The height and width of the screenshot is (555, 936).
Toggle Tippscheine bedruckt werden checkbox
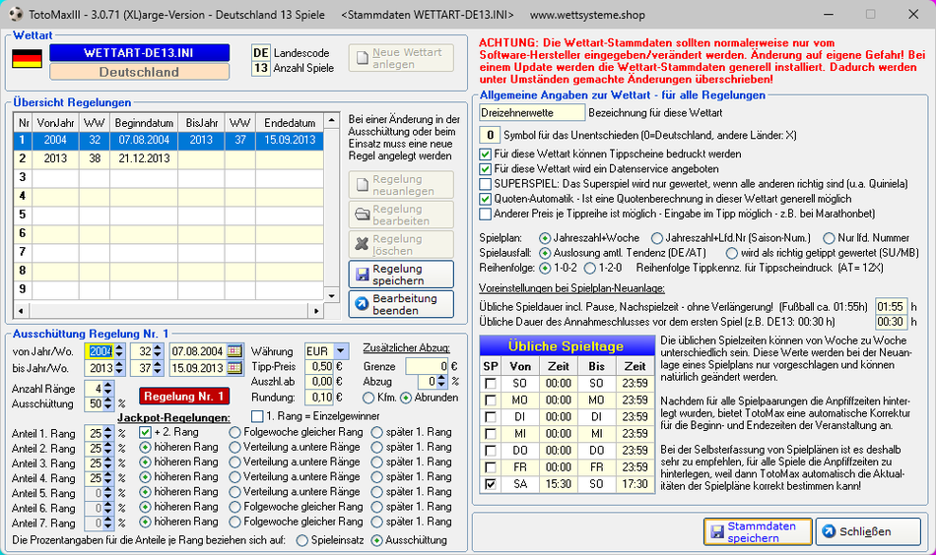(486, 154)
